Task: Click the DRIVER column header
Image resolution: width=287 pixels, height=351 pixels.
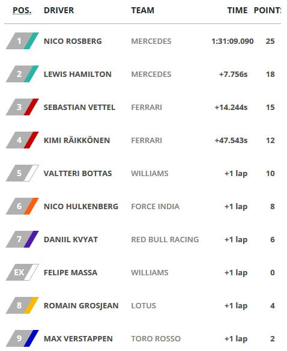Action: 59,10
